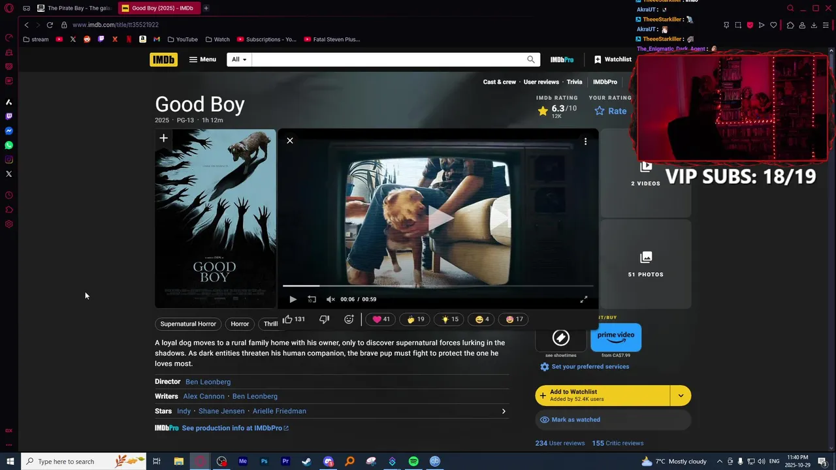React with the light bulb emoji (15)

coord(450,319)
